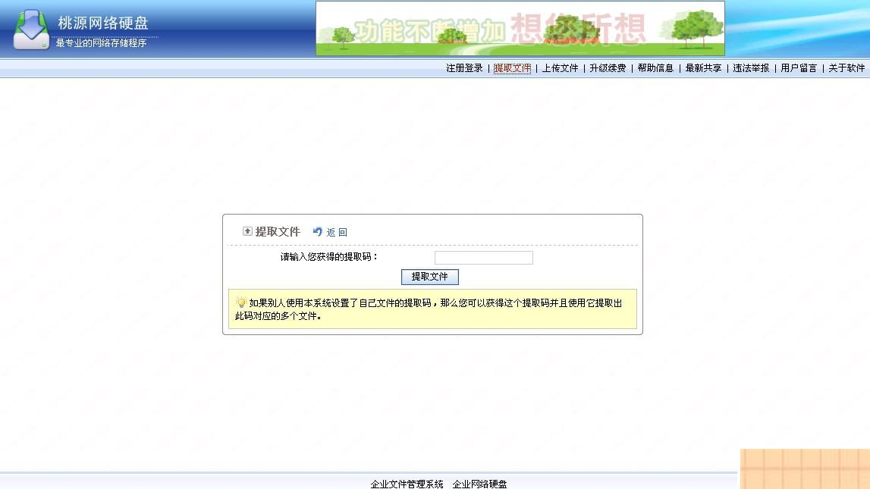Click the orange grid image at bottom right

[804, 470]
